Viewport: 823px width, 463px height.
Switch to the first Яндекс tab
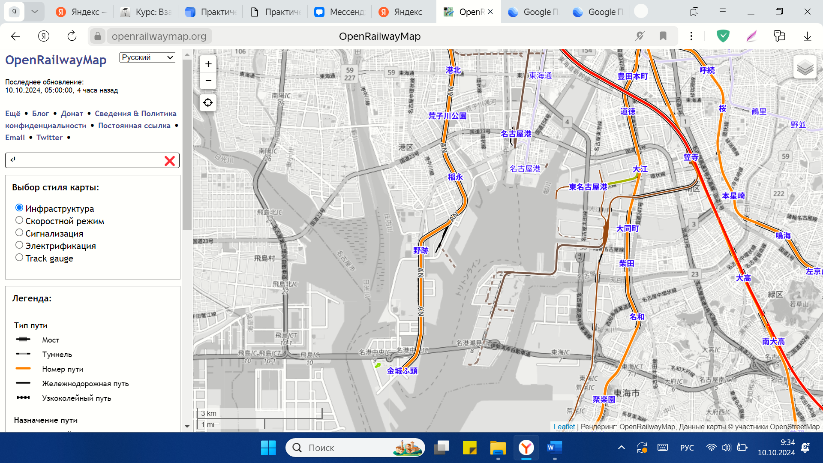[81, 12]
